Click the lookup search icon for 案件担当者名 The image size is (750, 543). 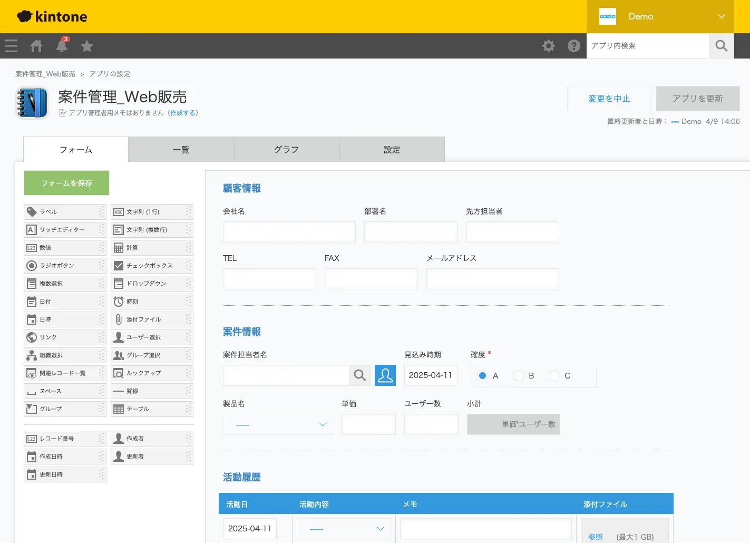point(360,375)
